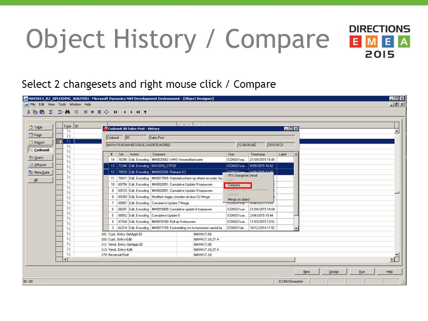
Task: Click the sort A toolbar icon
Action: pos(106,112)
